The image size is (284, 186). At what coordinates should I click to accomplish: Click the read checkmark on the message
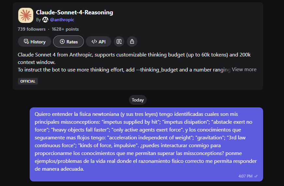pos(256,176)
